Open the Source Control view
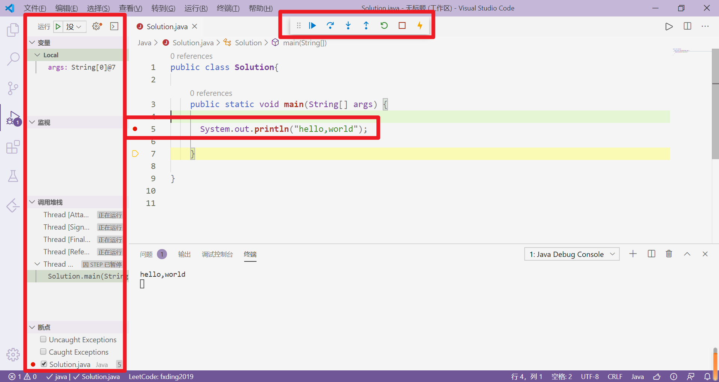719x382 pixels. (x=13, y=88)
